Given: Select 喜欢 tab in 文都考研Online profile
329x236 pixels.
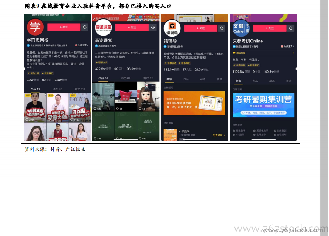Looking at the screenshot, I should [x=289, y=81].
